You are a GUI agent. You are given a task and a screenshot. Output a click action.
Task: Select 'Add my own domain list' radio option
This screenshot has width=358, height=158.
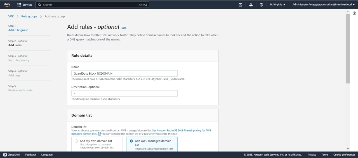tap(76, 141)
